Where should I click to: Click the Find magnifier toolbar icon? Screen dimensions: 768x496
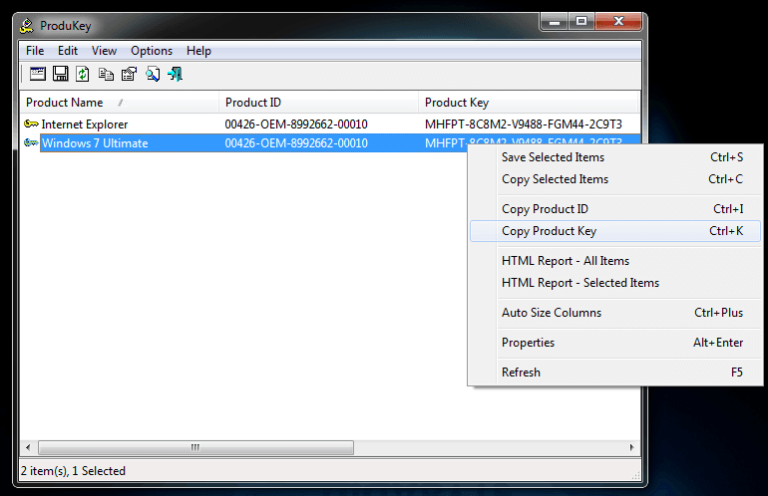153,74
